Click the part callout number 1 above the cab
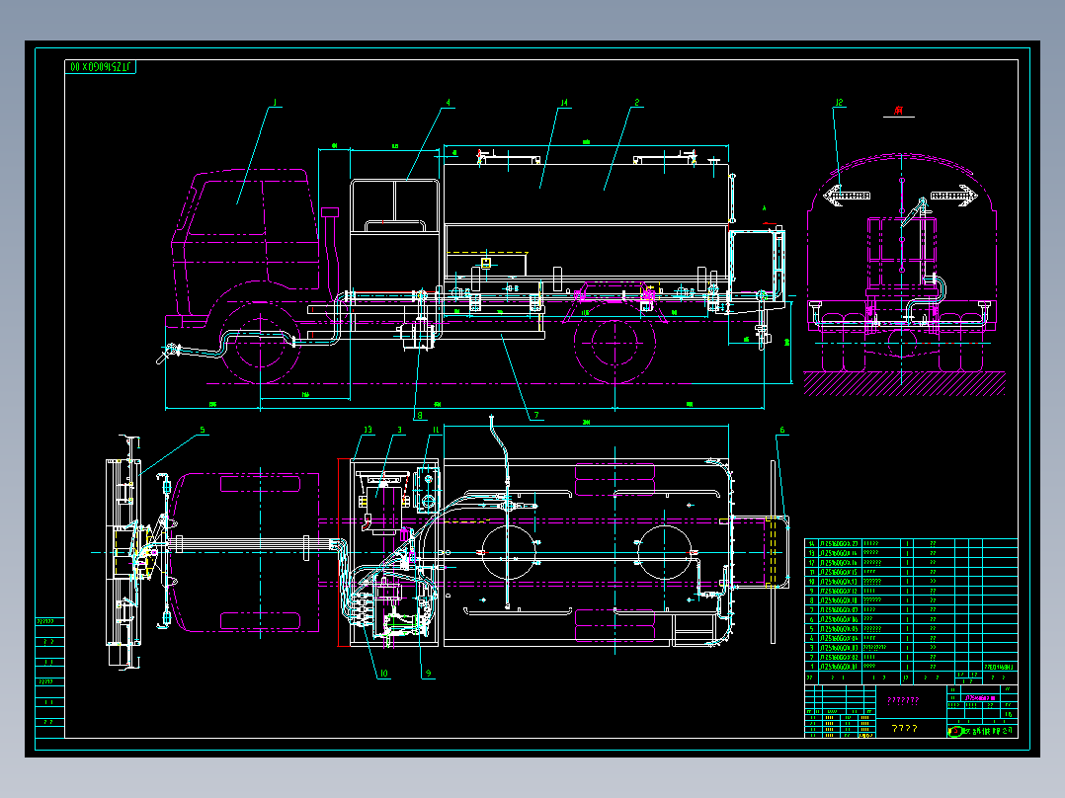The height and width of the screenshot is (798, 1065). click(x=275, y=103)
